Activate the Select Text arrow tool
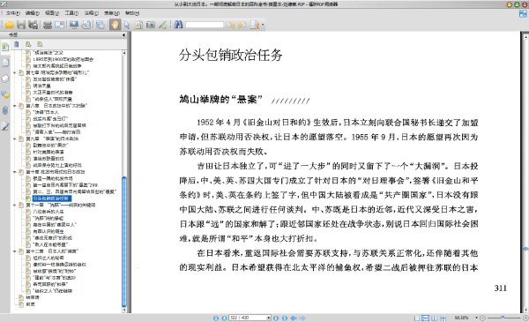 [x=127, y=25]
